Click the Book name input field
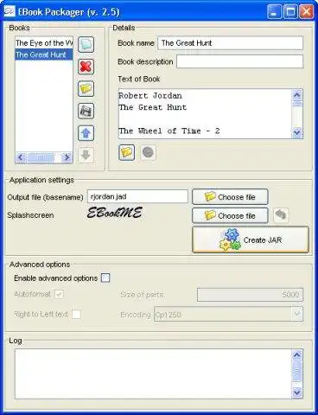The height and width of the screenshot is (415, 318). pos(231,43)
